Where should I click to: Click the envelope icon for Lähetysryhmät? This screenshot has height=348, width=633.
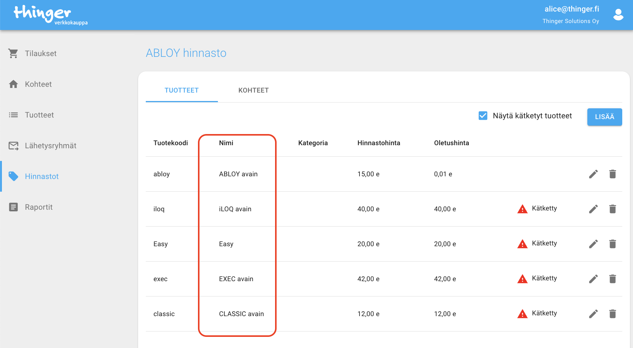click(13, 146)
